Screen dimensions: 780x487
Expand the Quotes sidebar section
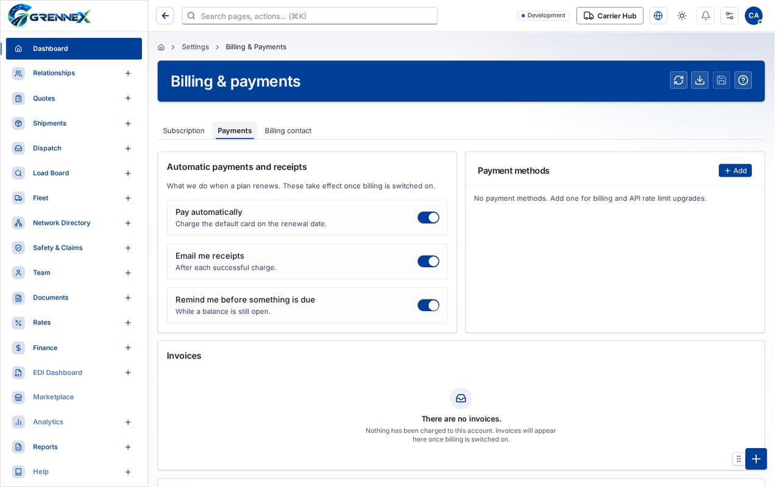(x=128, y=98)
